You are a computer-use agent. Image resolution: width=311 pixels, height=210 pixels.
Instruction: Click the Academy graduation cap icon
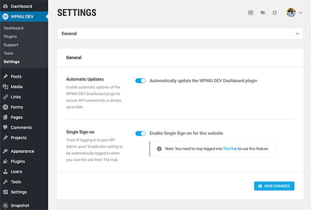[263, 12]
